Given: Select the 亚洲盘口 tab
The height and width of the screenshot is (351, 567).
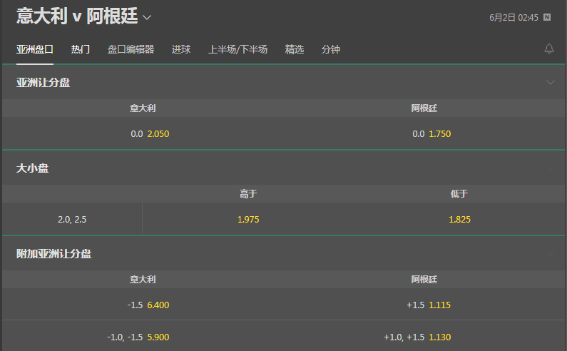Looking at the screenshot, I should click(35, 49).
